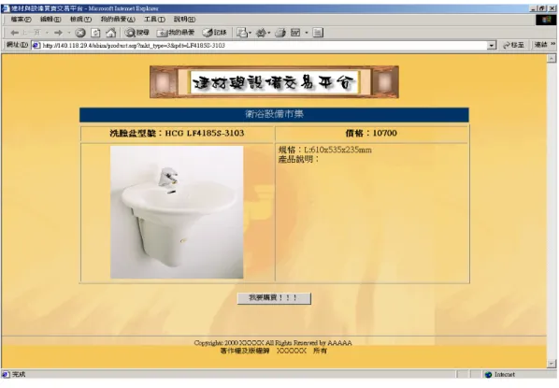Click the Home page icon
559x388 pixels.
(x=111, y=33)
